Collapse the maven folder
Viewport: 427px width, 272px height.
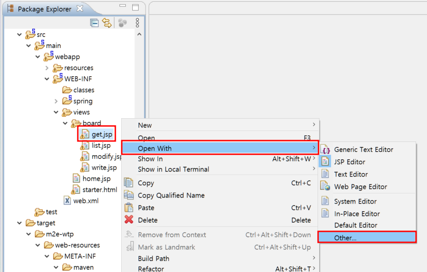click(x=56, y=267)
